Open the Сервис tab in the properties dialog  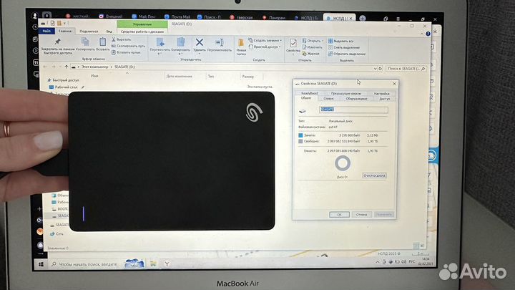coord(328,98)
